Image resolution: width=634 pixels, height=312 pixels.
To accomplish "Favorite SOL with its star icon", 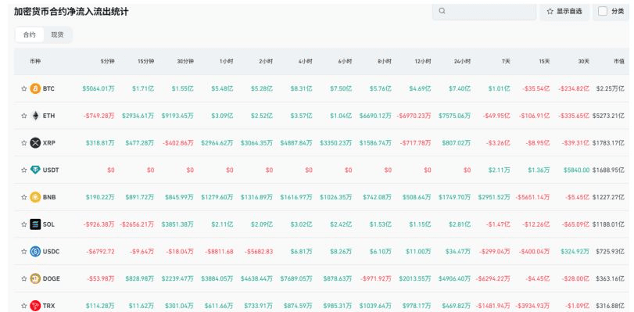I will (x=24, y=224).
